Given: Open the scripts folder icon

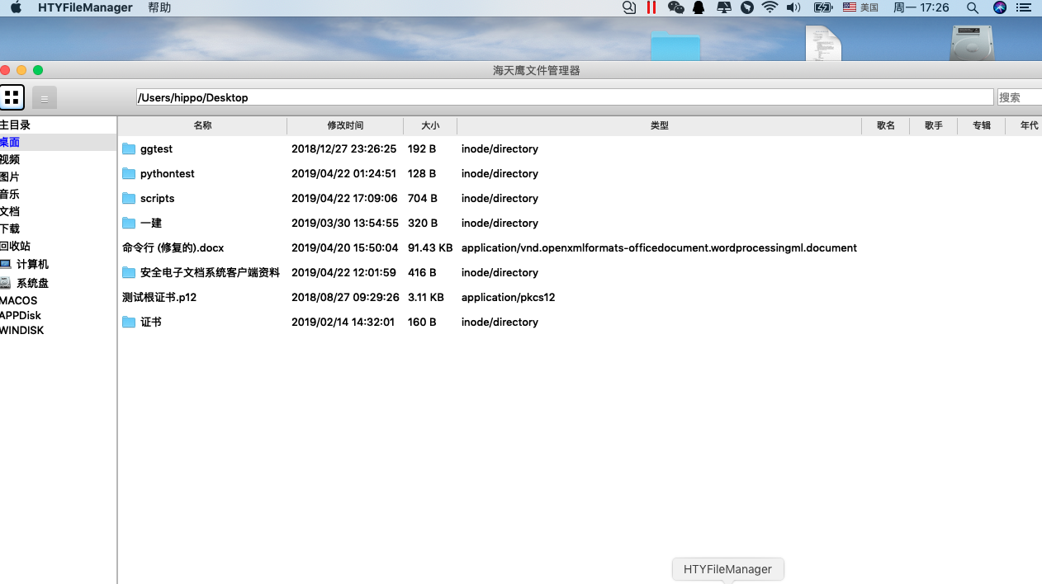Looking at the screenshot, I should 130,198.
